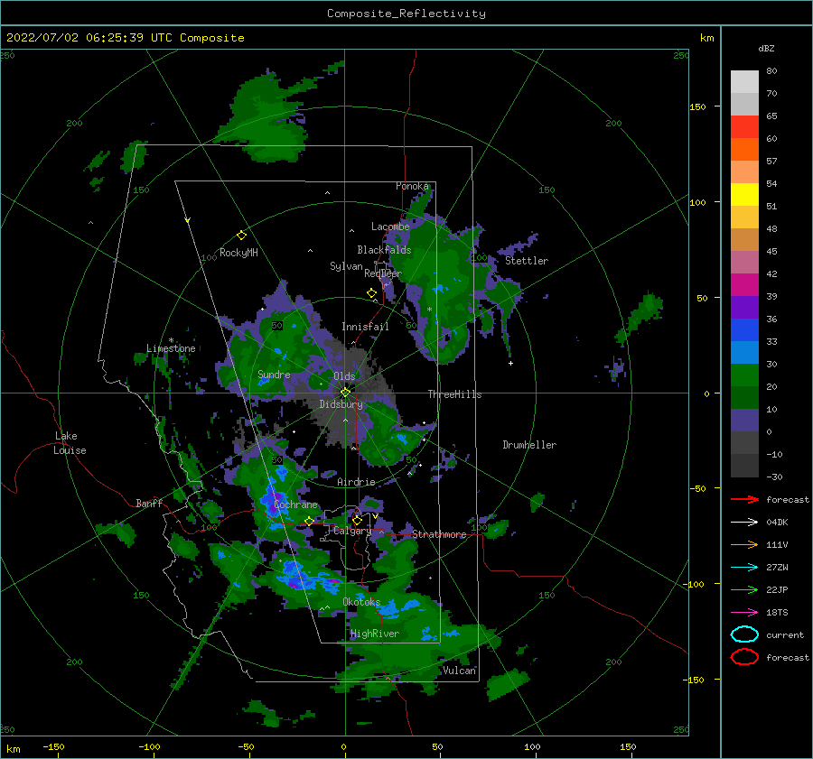Select the yellow 54-51 dBZ swatch
The height and width of the screenshot is (759, 813).
click(744, 194)
